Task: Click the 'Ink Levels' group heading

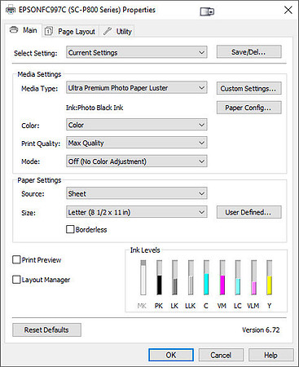Action: [145, 250]
